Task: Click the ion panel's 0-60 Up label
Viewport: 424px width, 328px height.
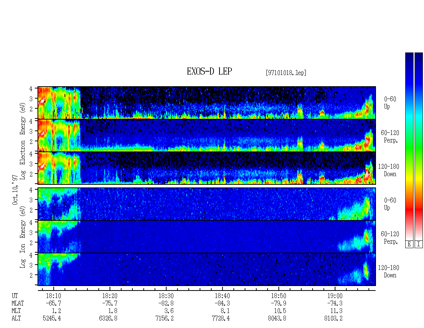Action: 390,204
